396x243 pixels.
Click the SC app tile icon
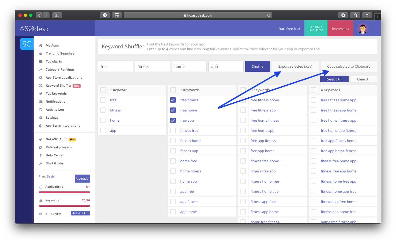[x=27, y=44]
